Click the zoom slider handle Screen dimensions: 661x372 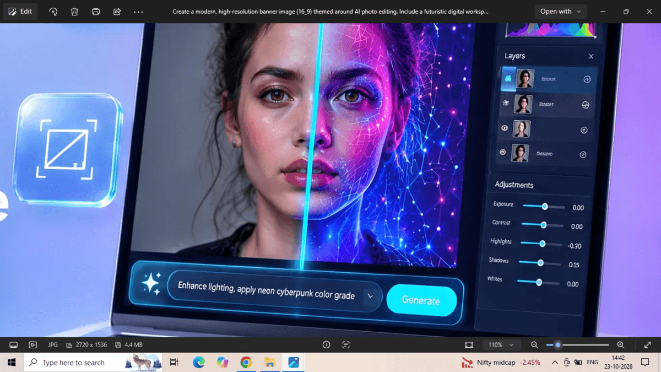click(x=558, y=345)
